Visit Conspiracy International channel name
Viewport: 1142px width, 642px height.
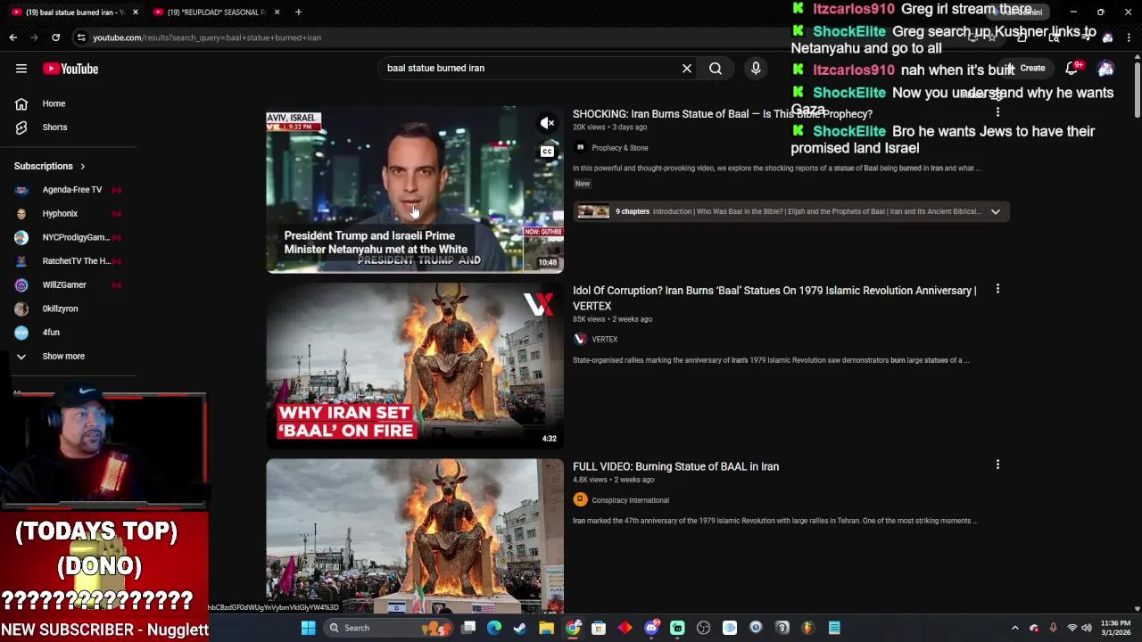tap(630, 500)
